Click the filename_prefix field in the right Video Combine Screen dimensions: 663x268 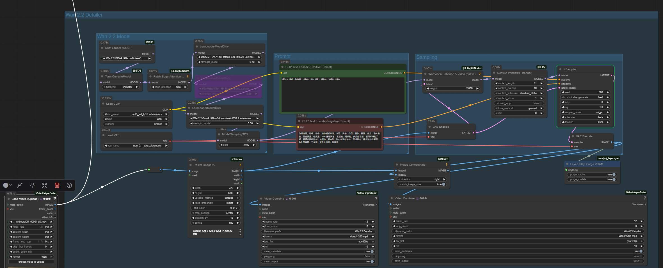coord(518,231)
